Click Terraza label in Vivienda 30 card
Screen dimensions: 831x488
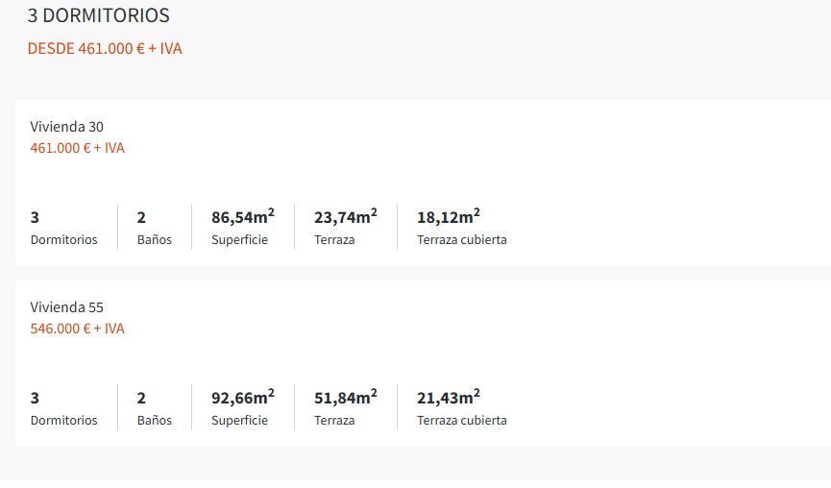pos(334,239)
